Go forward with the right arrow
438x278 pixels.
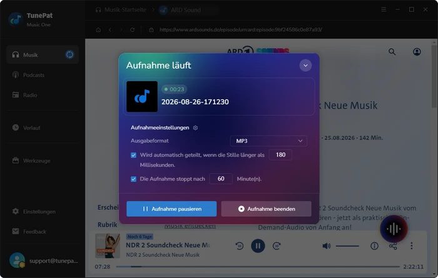click(x=121, y=29)
